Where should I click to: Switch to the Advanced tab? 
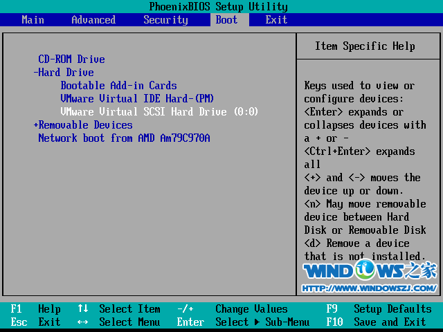(x=93, y=20)
